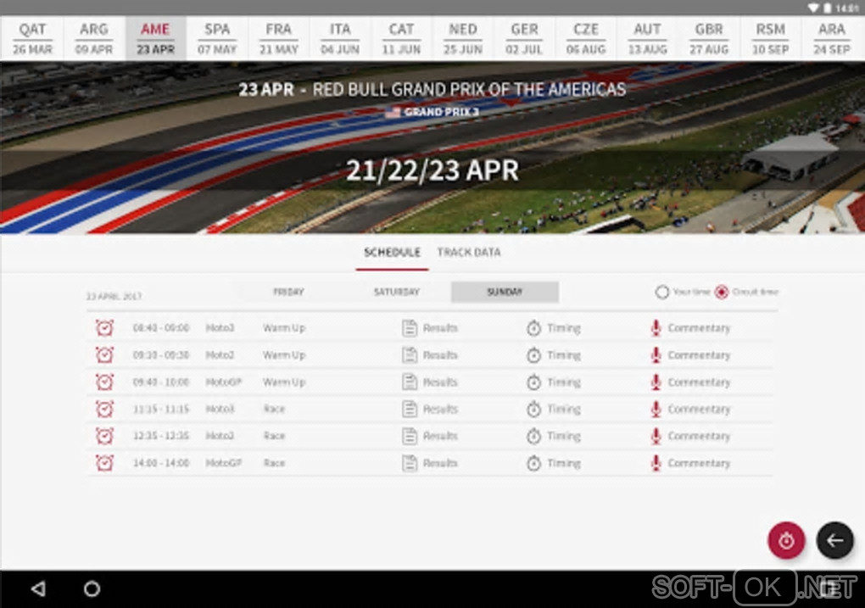Screen dimensions: 865x608
Task: Open Timing for 08:40 Moto3 Warm Up
Action: click(553, 327)
